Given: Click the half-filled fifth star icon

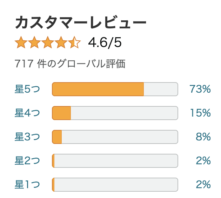Looking at the screenshot, I should click(74, 42).
